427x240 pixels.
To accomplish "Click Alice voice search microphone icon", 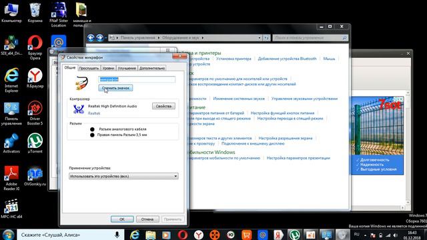I will pos(117,235).
